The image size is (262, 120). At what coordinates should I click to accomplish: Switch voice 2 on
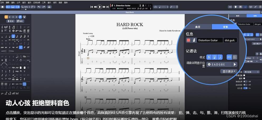coord(9,17)
